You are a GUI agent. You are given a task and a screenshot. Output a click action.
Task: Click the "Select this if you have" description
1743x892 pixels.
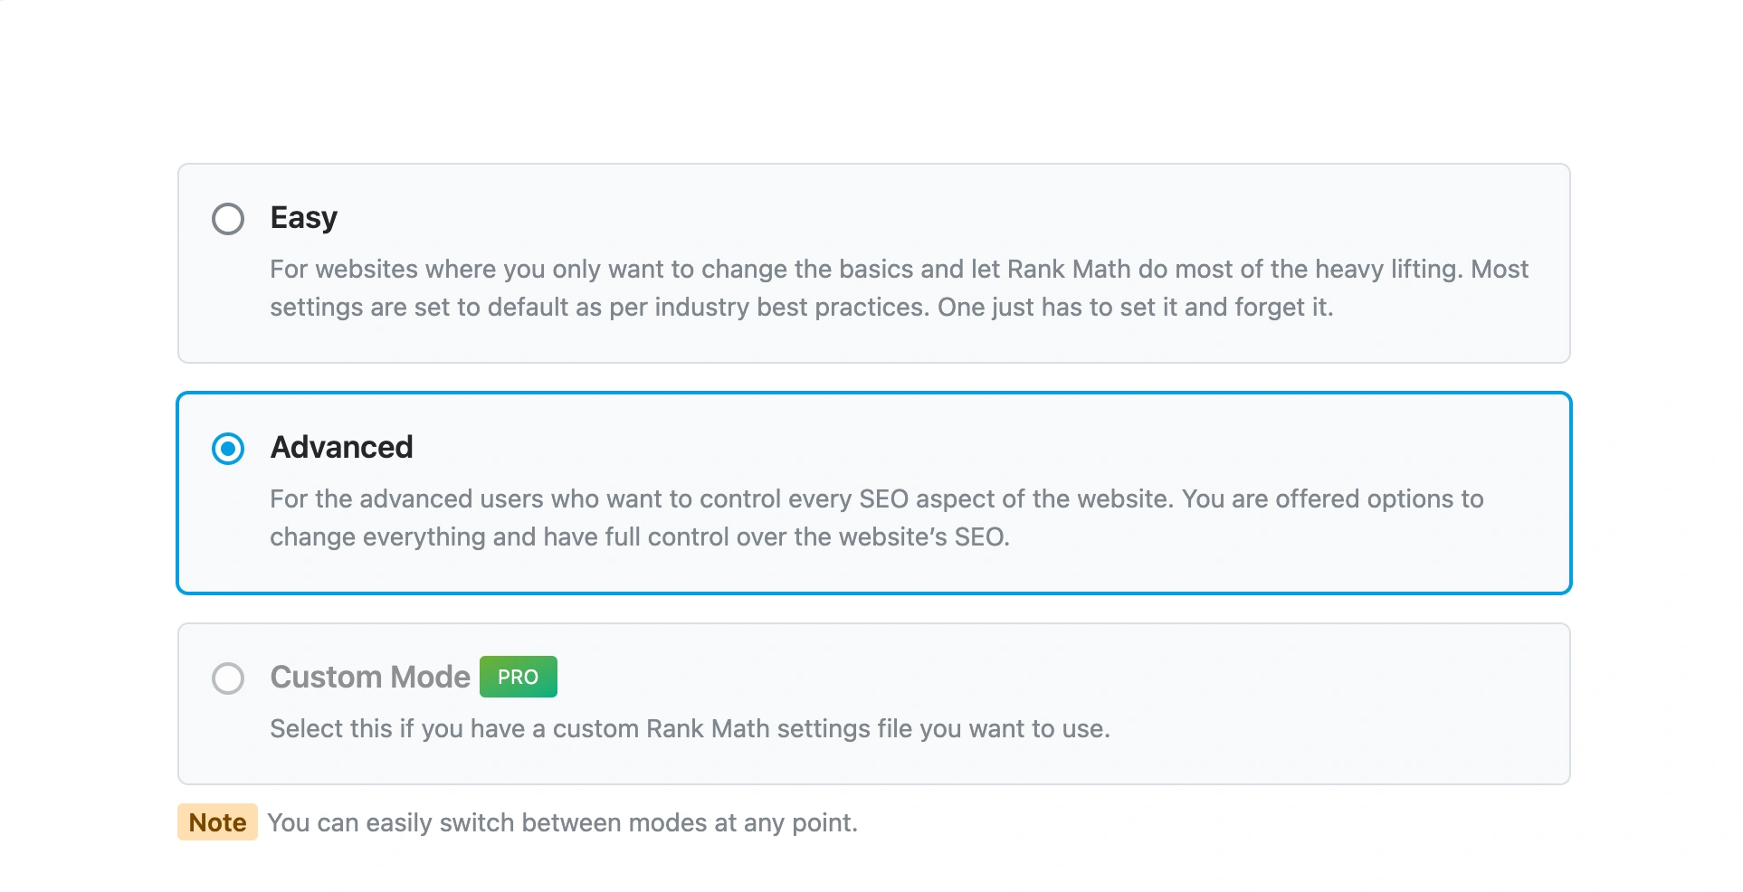pos(690,729)
